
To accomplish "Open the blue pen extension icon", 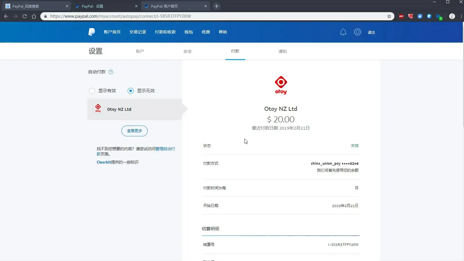I will pos(420,16).
